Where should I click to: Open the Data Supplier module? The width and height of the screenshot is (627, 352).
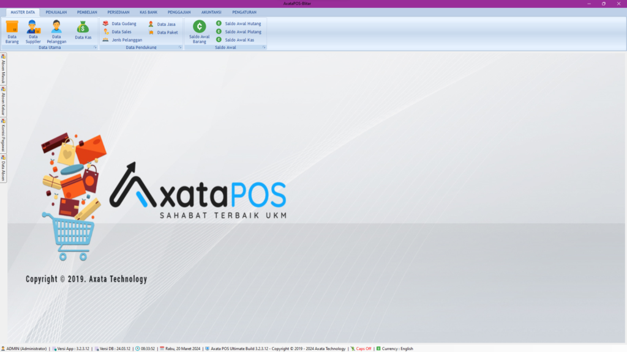pos(33,32)
